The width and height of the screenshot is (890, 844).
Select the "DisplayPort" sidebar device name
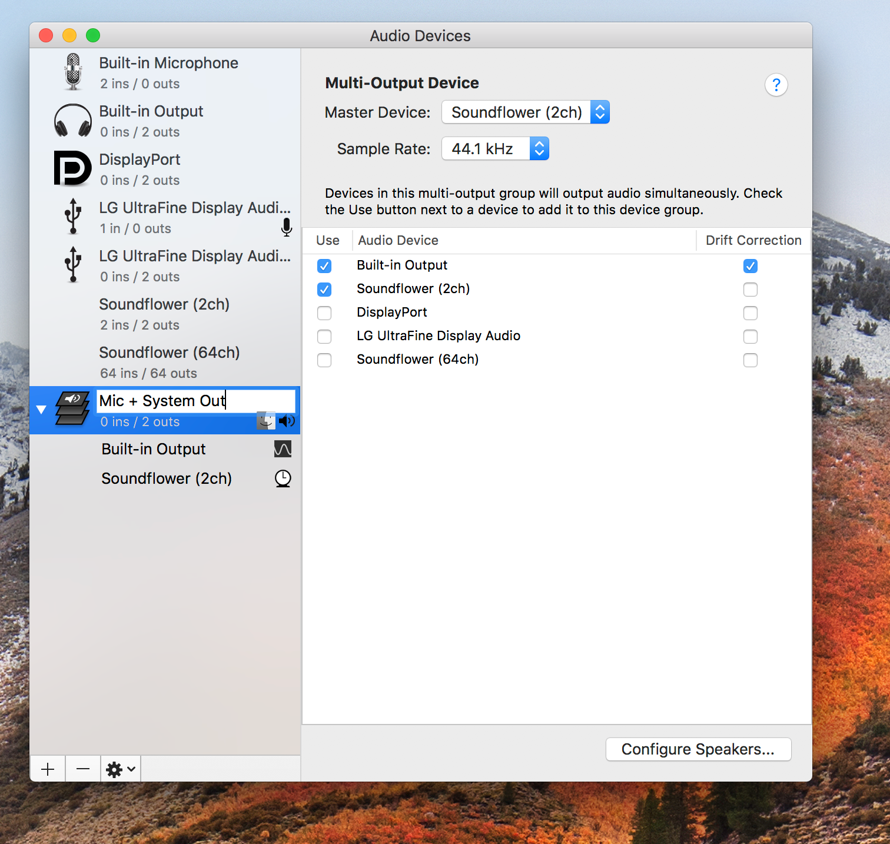[x=140, y=160]
